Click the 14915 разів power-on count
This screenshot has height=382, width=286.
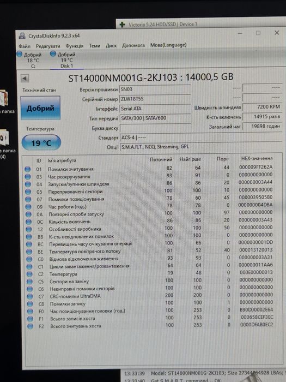coord(263,117)
